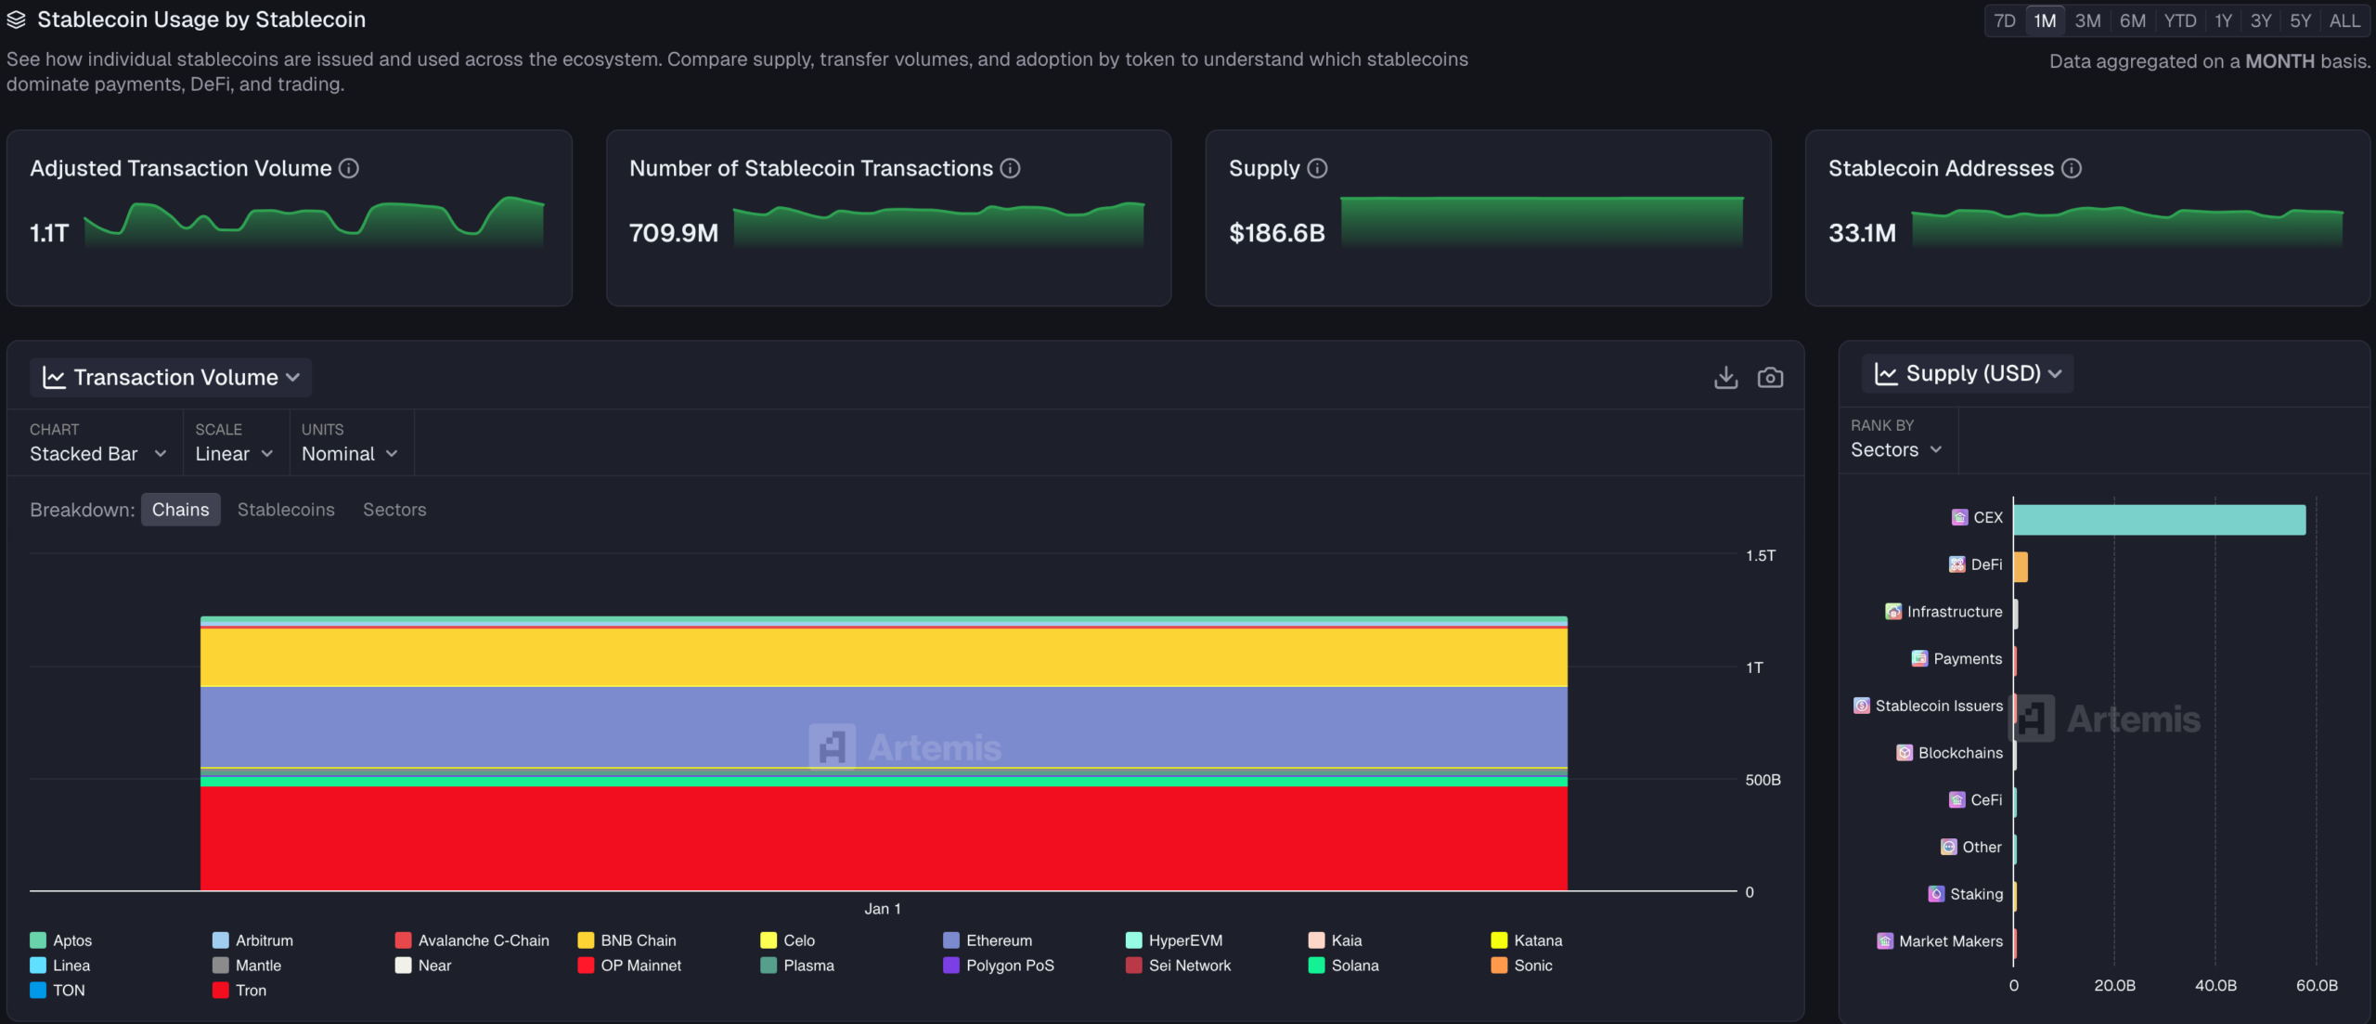Open info tooltip next to Supply
Image resolution: width=2376 pixels, height=1024 pixels.
tap(1317, 168)
